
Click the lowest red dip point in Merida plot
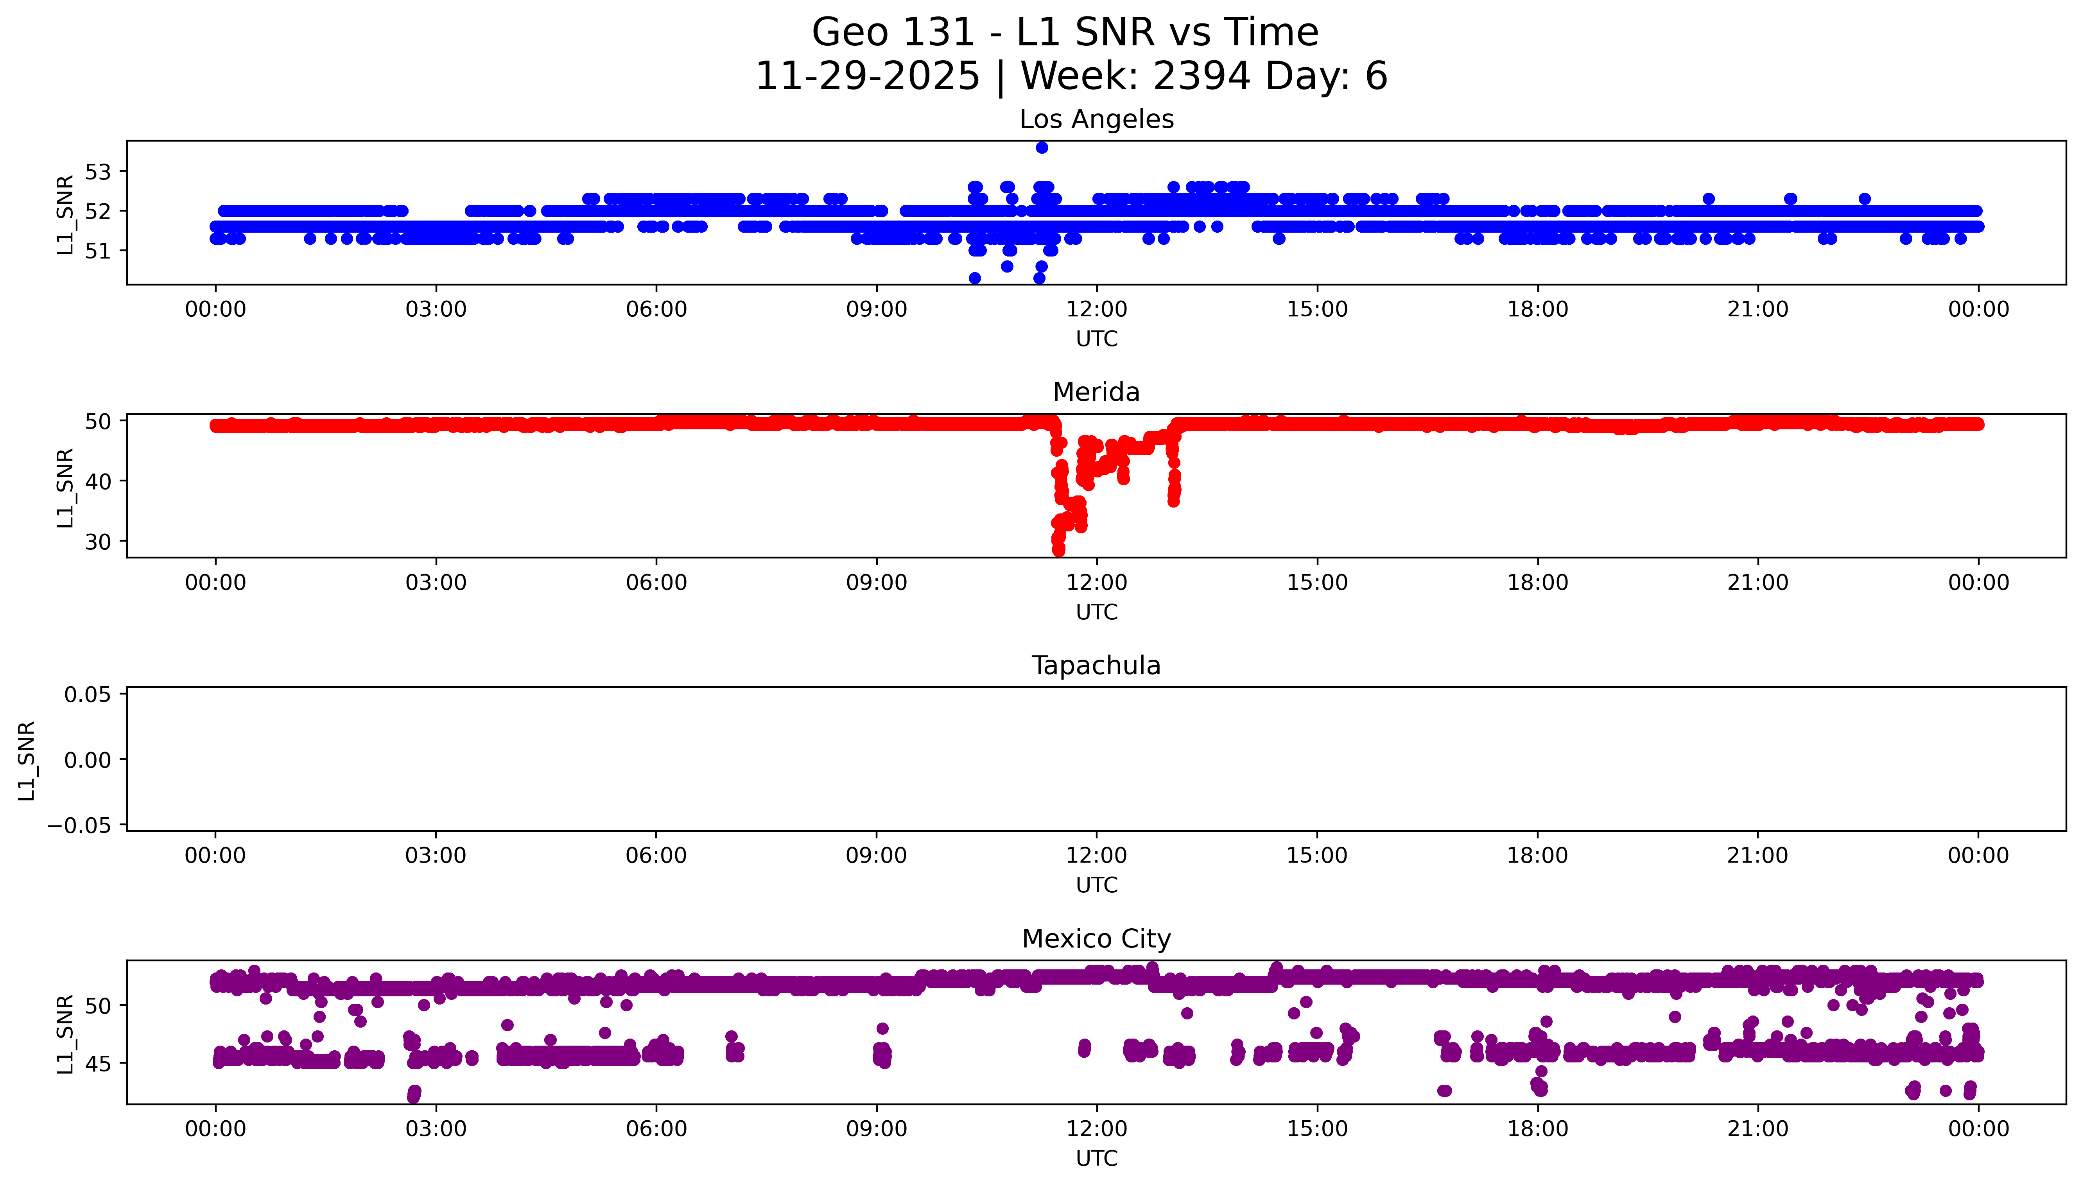(x=1058, y=551)
